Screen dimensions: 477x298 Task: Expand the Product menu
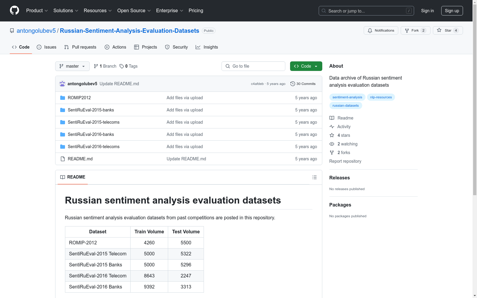coord(37,11)
